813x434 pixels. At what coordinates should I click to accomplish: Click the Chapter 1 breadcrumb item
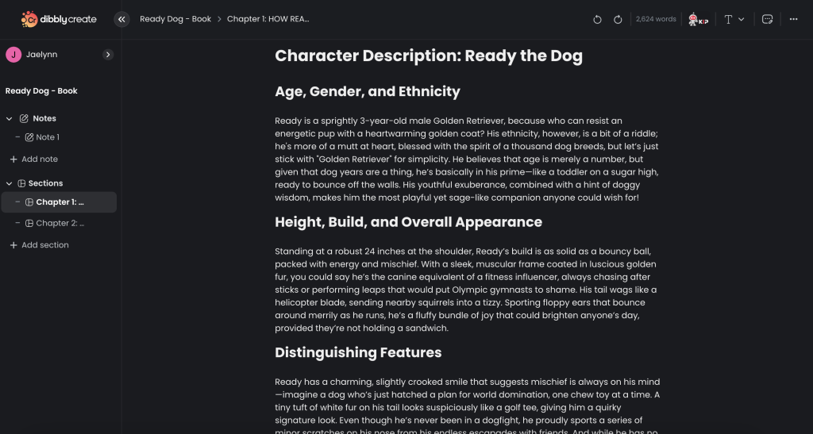(x=268, y=19)
